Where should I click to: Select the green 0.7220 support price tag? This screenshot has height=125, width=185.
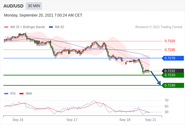[173, 75]
